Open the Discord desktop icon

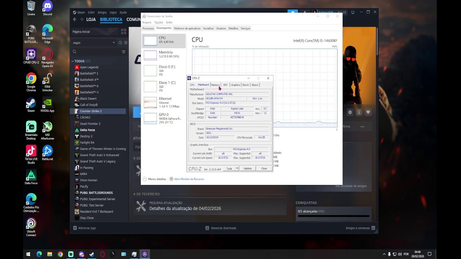coord(48,8)
